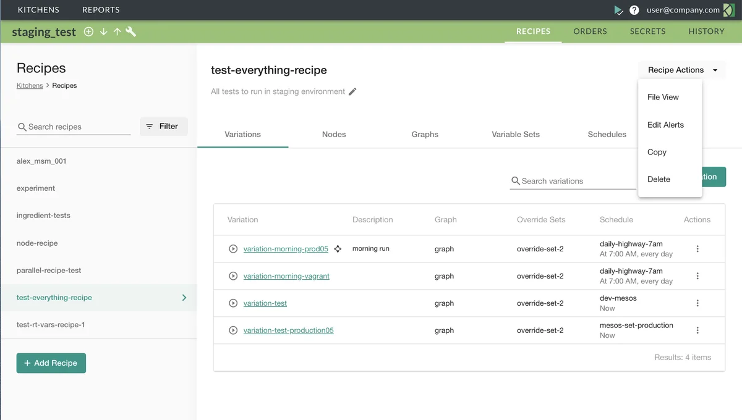
Task: Click the sync icon next to variation-morning-prod05
Action: click(338, 249)
